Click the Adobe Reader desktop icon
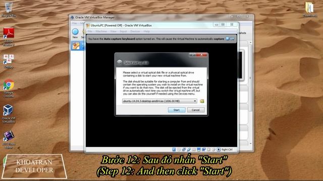 (x=9, y=37)
